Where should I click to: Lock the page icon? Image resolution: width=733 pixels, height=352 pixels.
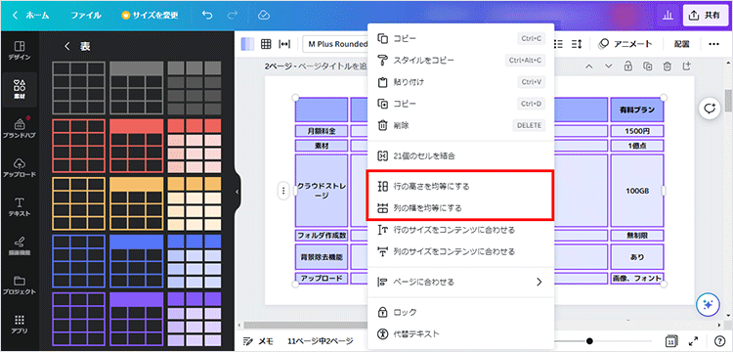628,66
